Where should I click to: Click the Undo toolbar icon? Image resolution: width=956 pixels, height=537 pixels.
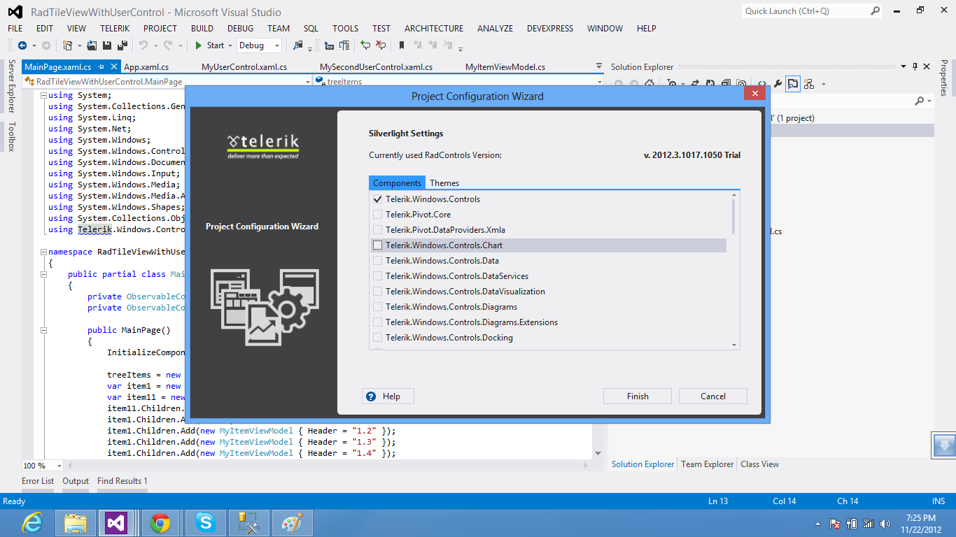click(x=143, y=45)
